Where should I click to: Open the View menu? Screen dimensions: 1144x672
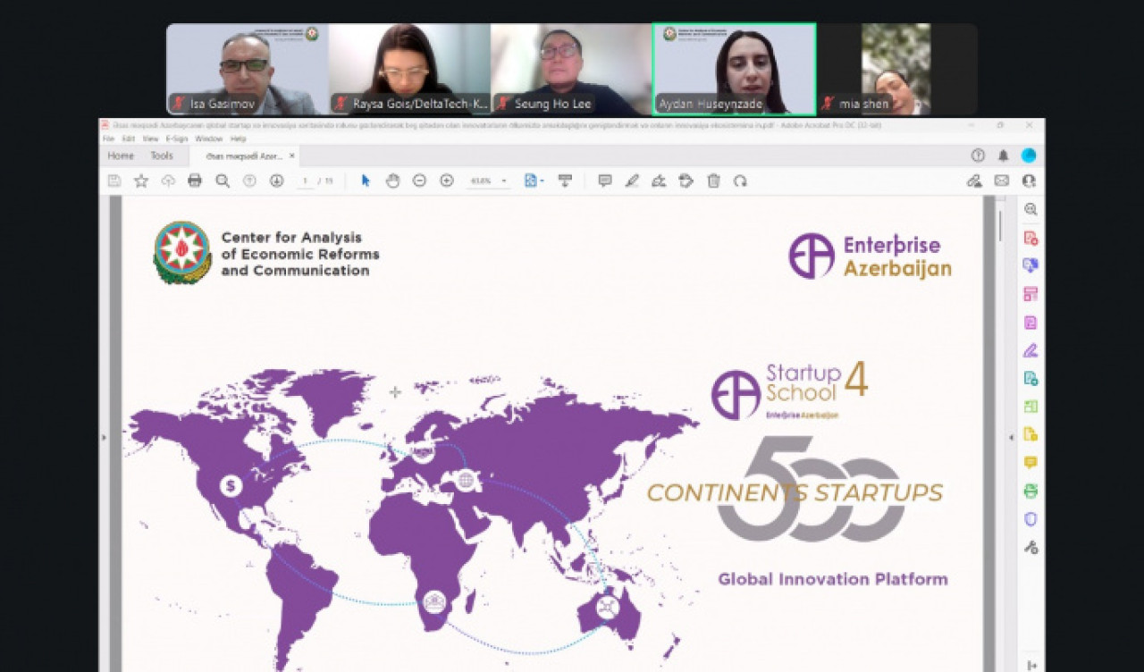click(150, 139)
